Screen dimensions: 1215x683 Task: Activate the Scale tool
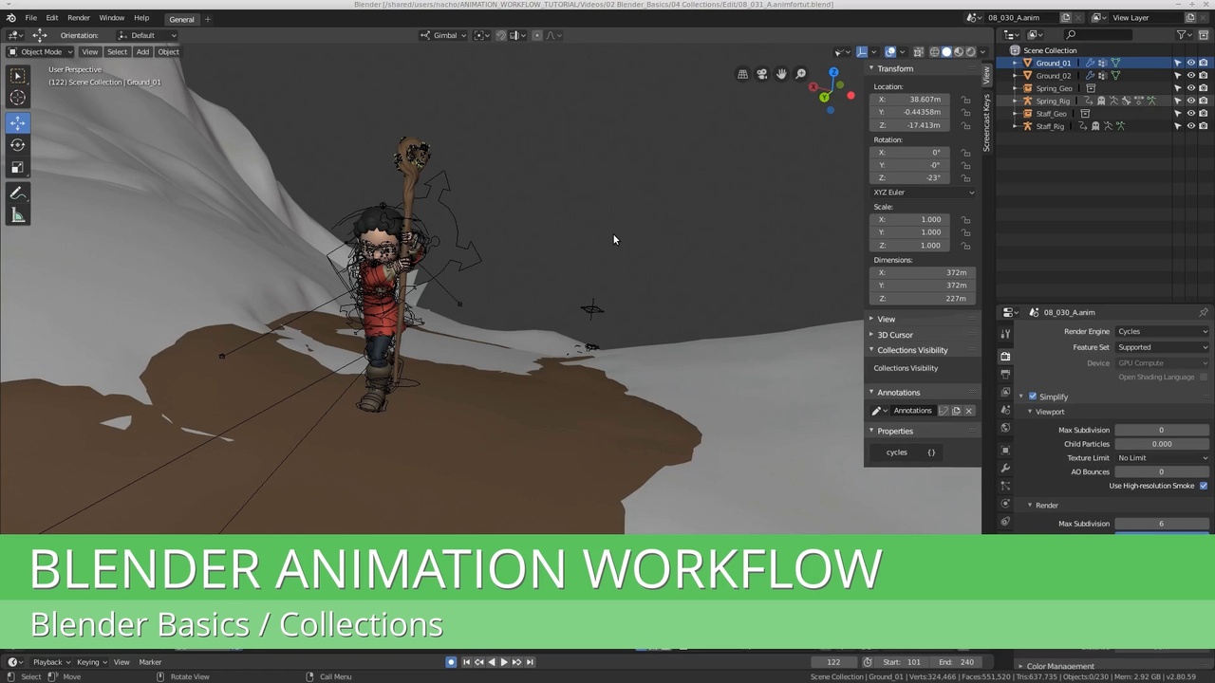tap(17, 168)
